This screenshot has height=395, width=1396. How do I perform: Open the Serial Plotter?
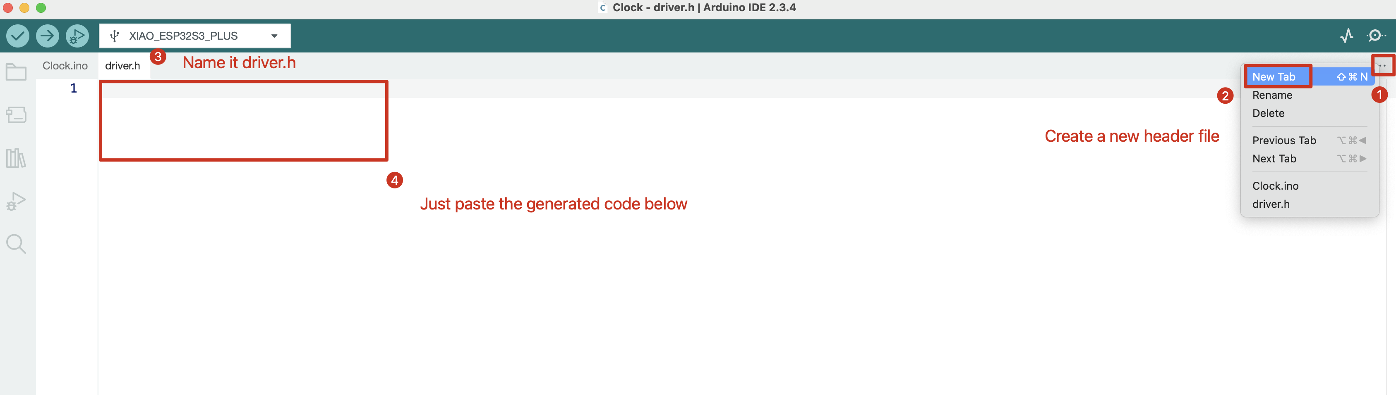[x=1347, y=36]
